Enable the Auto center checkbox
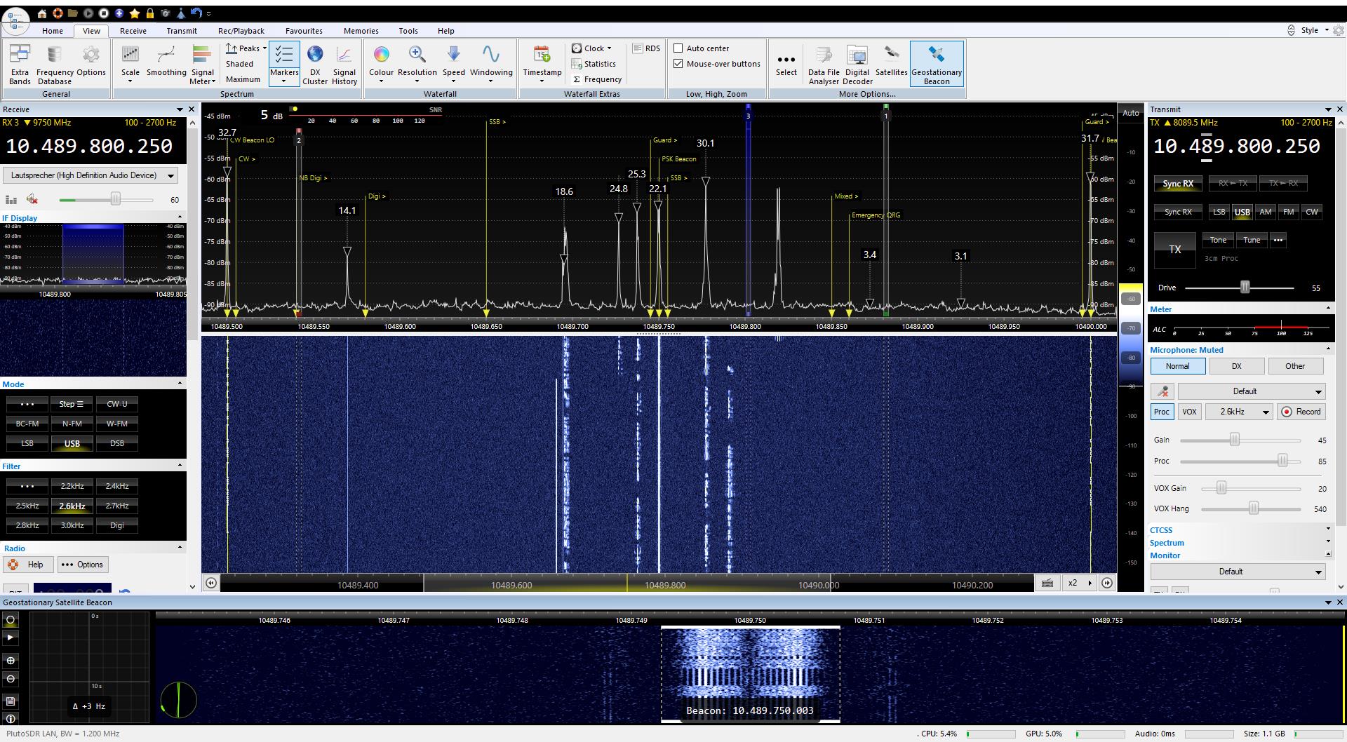 point(678,48)
